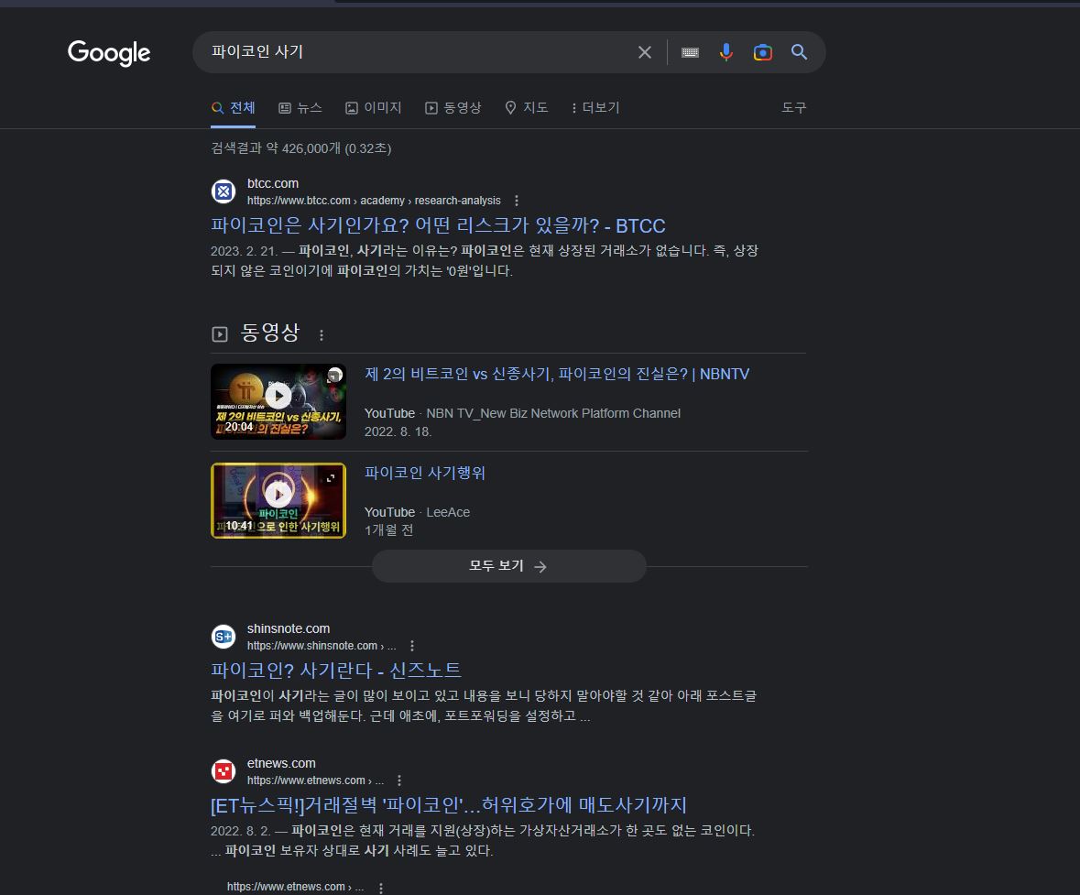Viewport: 1080px width, 895px height.
Task: Open the BTCC 파이코인은 사기인가요 result
Action: click(x=438, y=226)
